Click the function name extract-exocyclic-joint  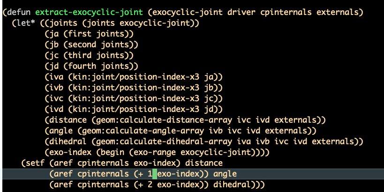[89, 12]
